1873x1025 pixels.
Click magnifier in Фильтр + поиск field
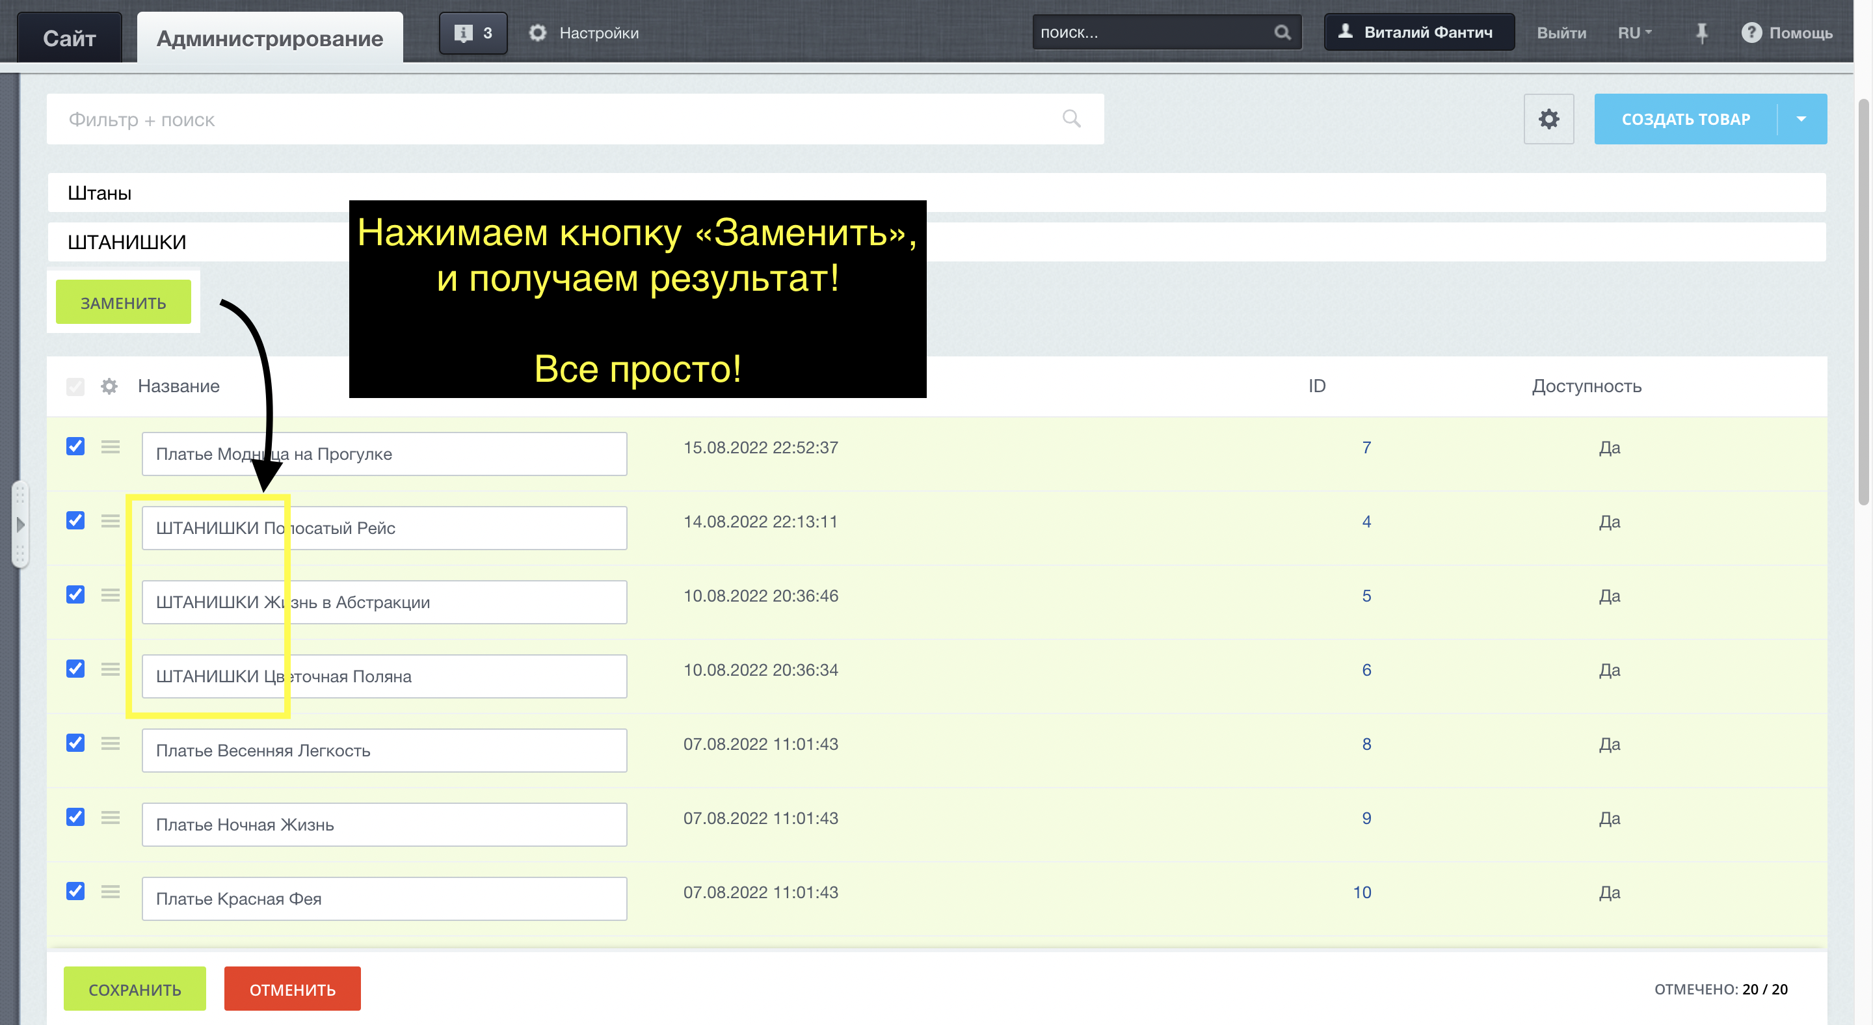1071,118
